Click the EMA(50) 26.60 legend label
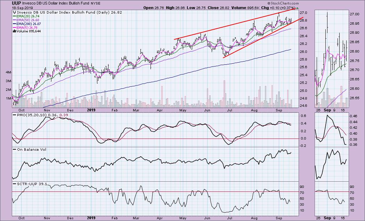This screenshot has height=221, width=365. 28,20
